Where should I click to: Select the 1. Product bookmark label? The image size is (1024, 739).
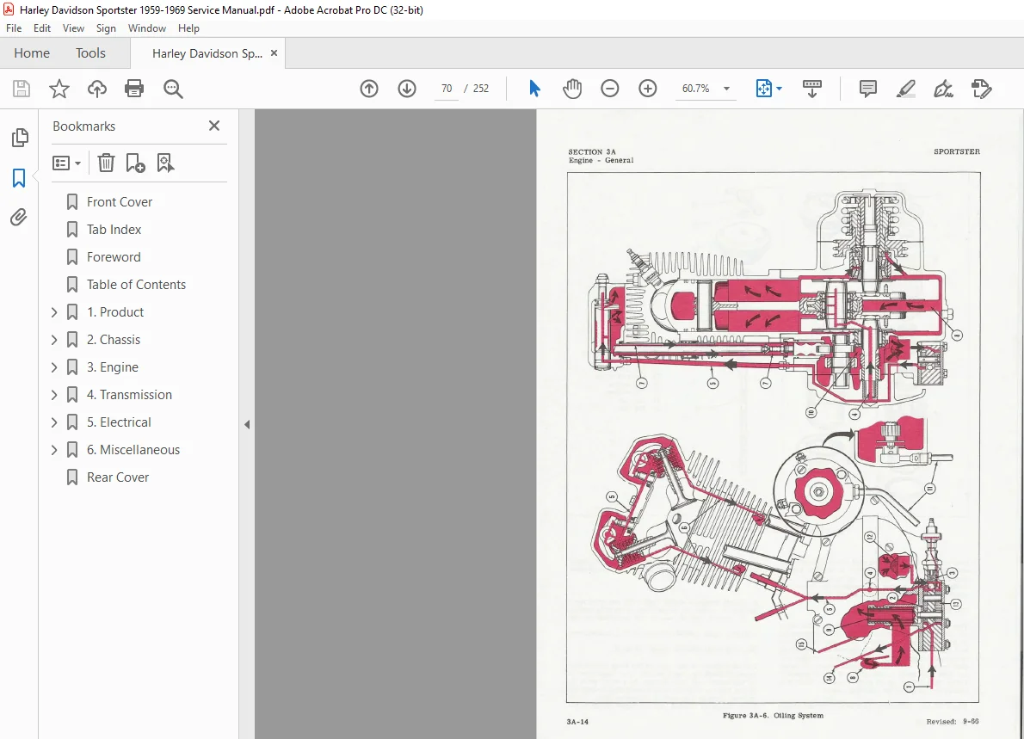point(115,312)
